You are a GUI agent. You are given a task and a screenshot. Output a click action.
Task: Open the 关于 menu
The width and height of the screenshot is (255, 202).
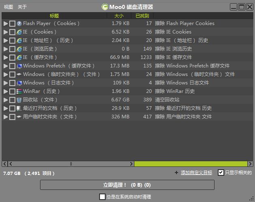tap(22, 7)
